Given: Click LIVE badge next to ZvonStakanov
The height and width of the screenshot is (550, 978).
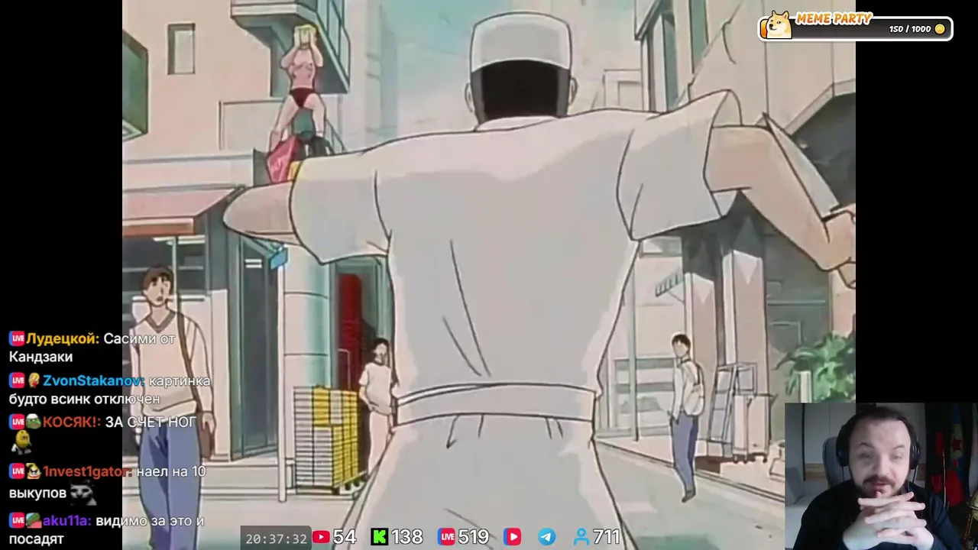Looking at the screenshot, I should 17,380.
